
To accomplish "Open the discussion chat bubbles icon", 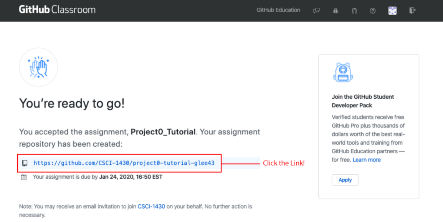I will (x=316, y=11).
